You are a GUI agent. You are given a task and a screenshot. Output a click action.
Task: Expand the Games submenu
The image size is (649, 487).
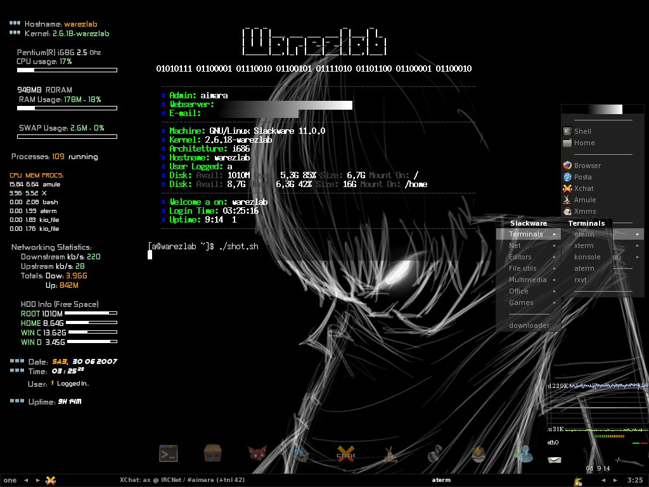tap(529, 302)
